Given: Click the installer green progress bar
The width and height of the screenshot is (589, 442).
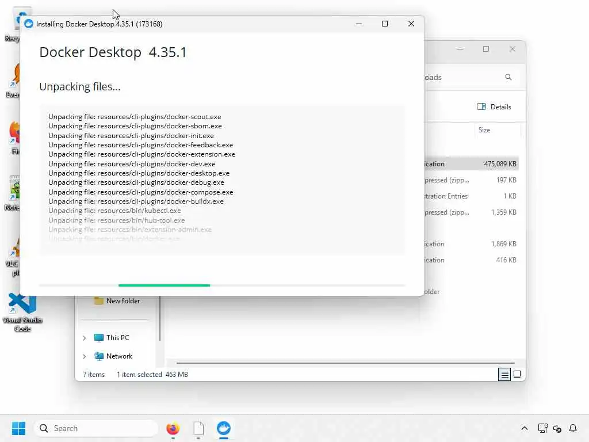Looking at the screenshot, I should coord(164,285).
